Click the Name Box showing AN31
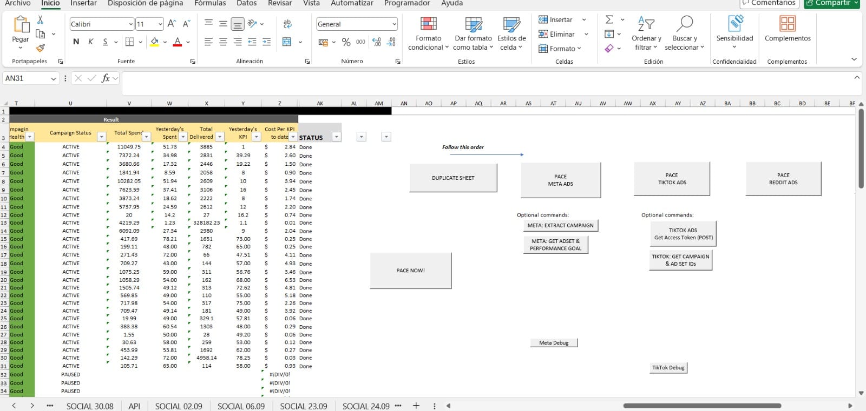 coord(30,78)
